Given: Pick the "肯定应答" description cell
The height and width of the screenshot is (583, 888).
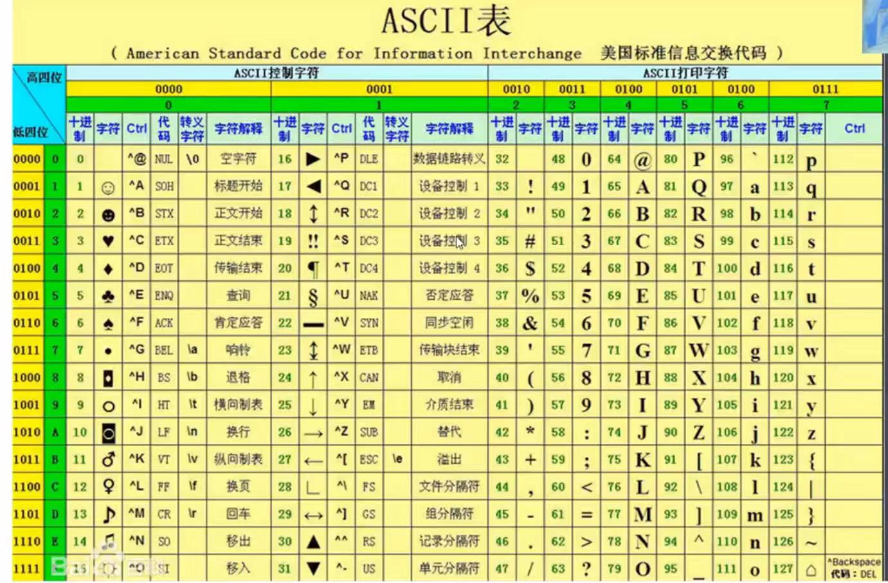Looking at the screenshot, I should (x=238, y=322).
